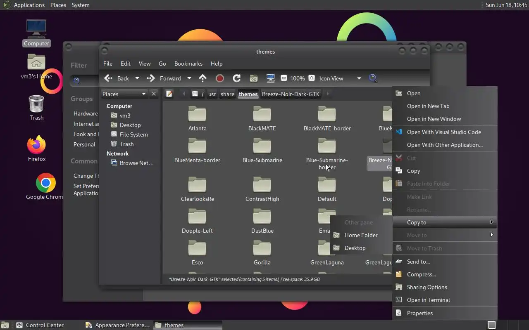
Task: Toggle the location text entry edit icon
Action: point(169,94)
